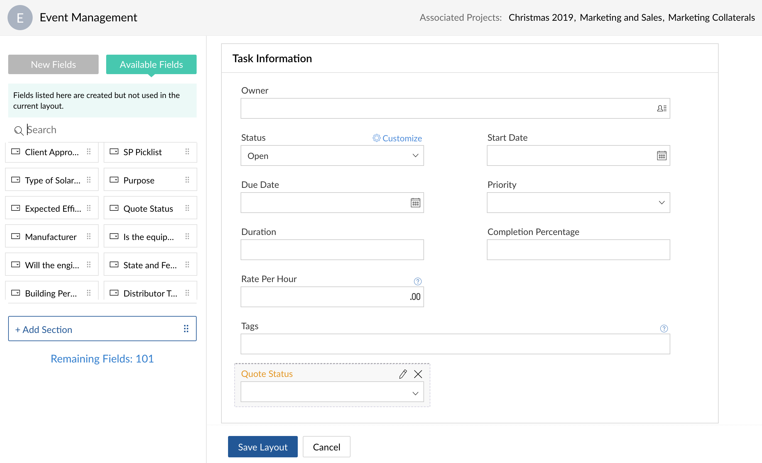The image size is (762, 463).
Task: Switch to the New Fields tab
Action: 53,64
